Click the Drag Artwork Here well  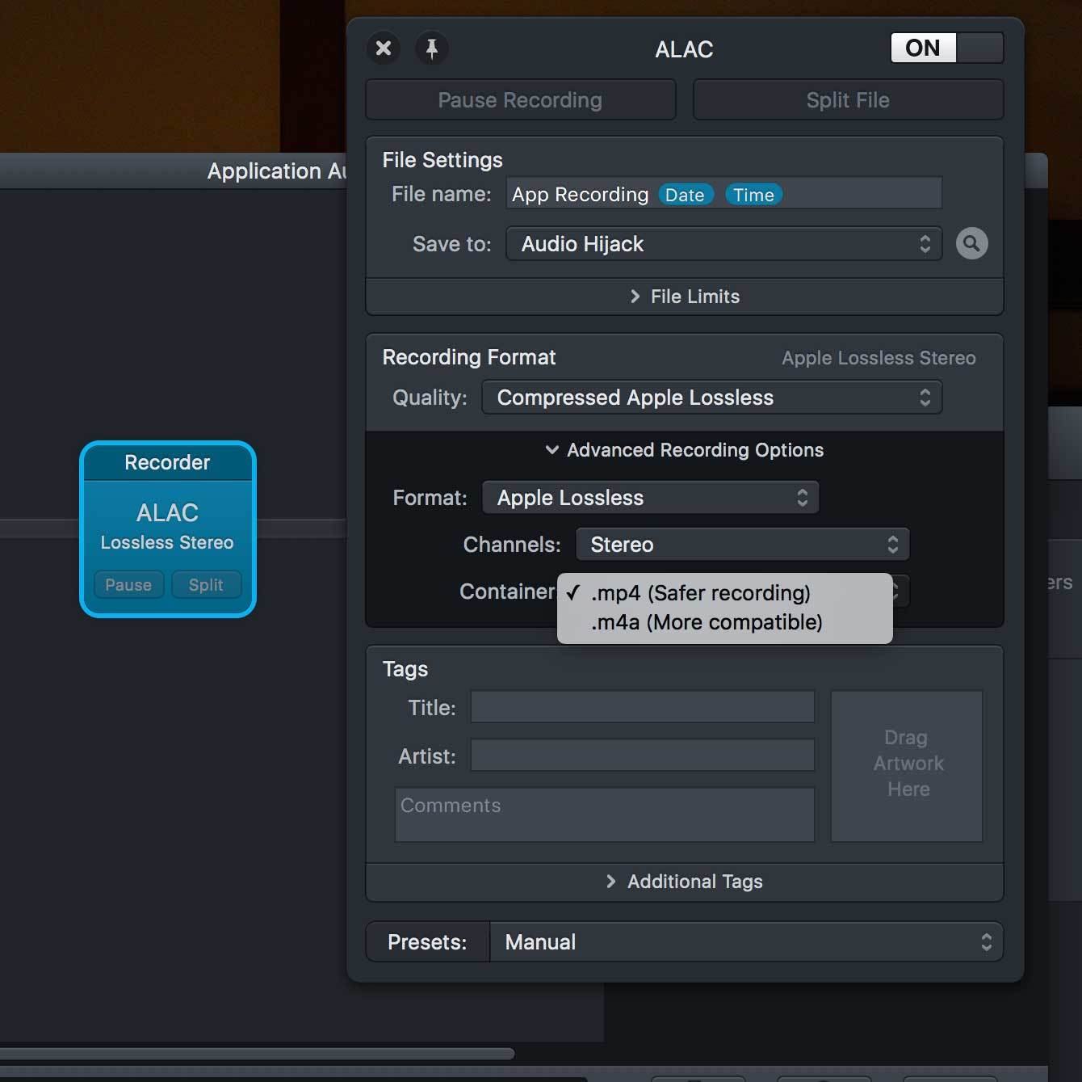pos(907,766)
